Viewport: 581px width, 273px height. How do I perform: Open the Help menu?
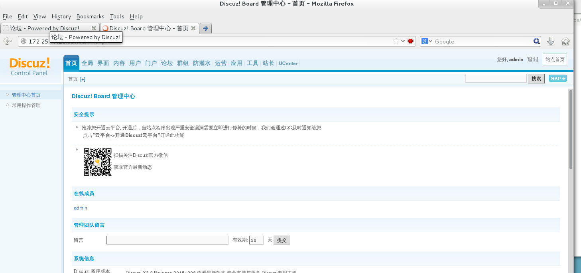pos(136,16)
